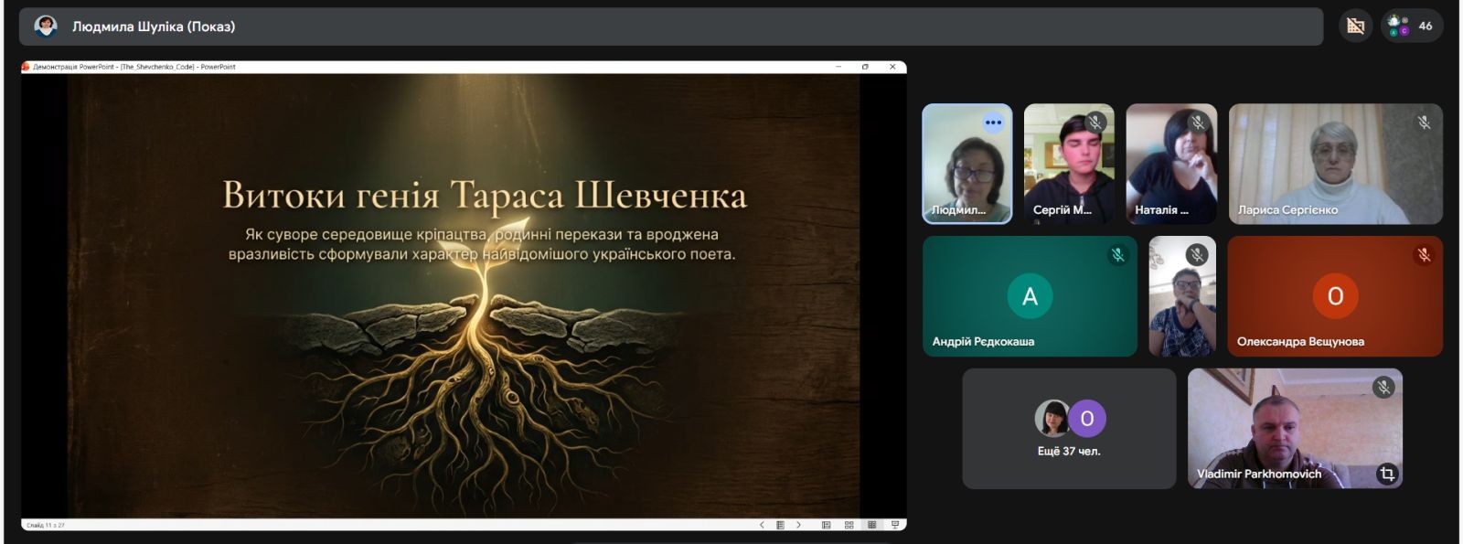
Task: Click the external-organization indicator icon at top right
Action: tap(1355, 26)
